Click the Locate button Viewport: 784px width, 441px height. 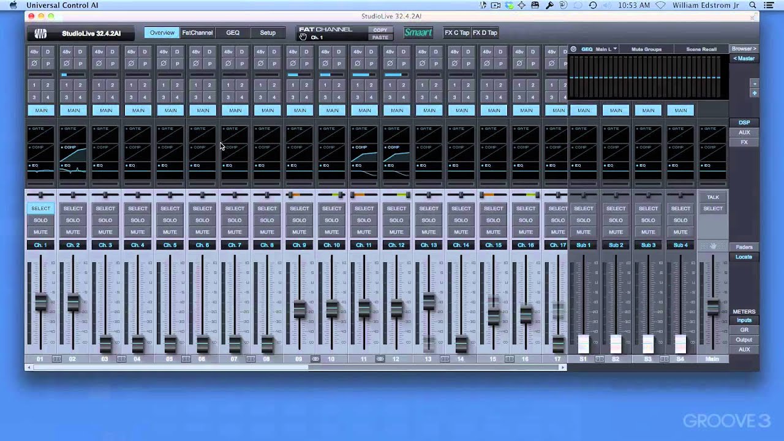744,257
